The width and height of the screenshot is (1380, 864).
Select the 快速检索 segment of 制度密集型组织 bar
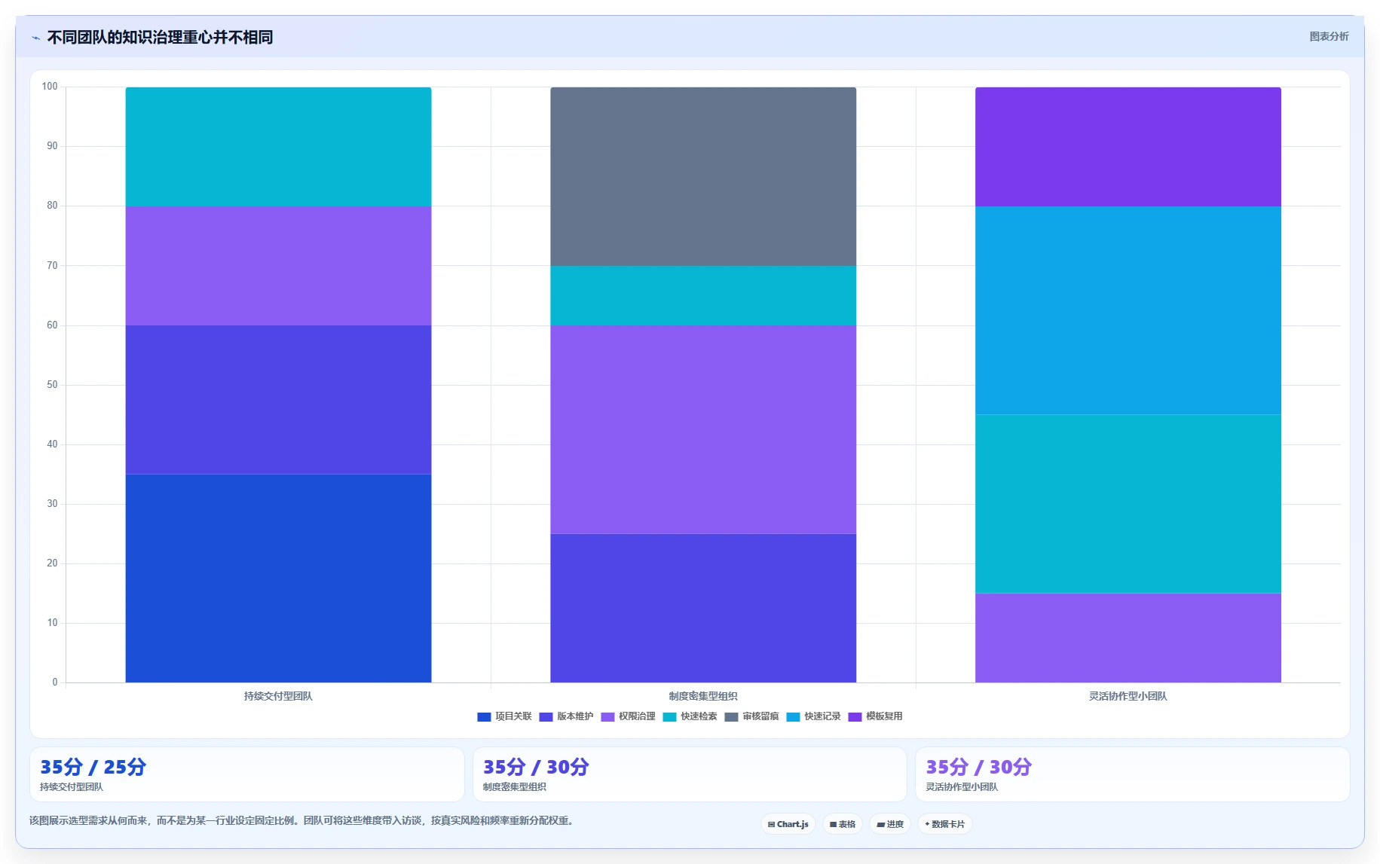click(x=703, y=295)
